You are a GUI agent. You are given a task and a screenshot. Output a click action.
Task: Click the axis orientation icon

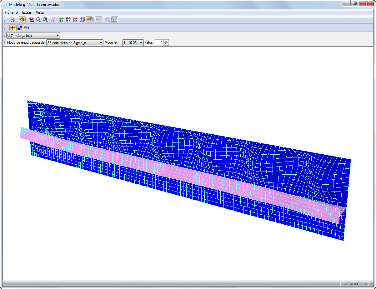(108, 20)
